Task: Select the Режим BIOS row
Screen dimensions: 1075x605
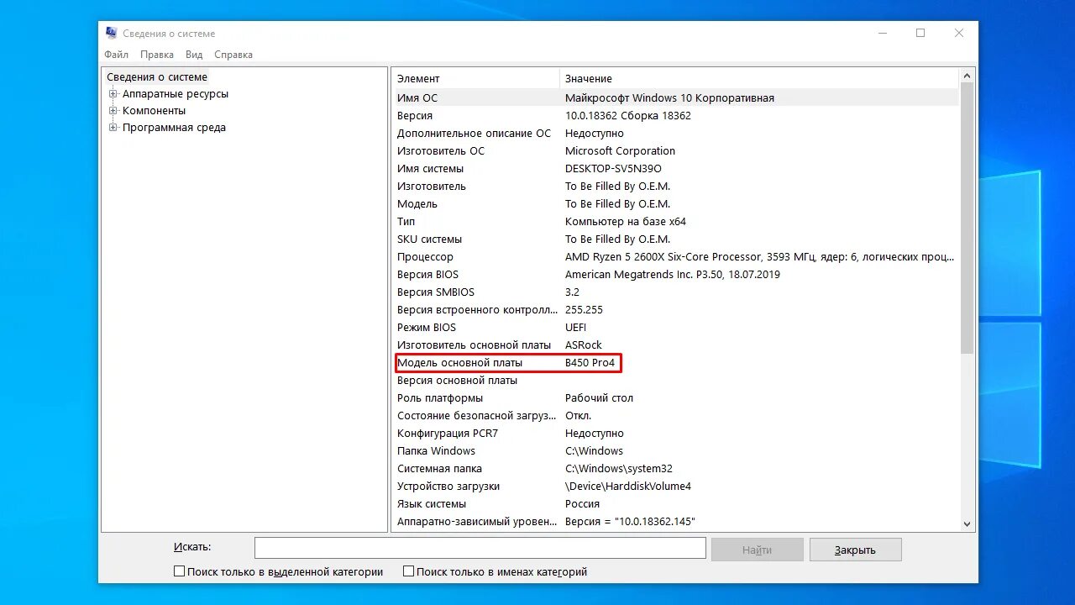Action: [x=675, y=327]
